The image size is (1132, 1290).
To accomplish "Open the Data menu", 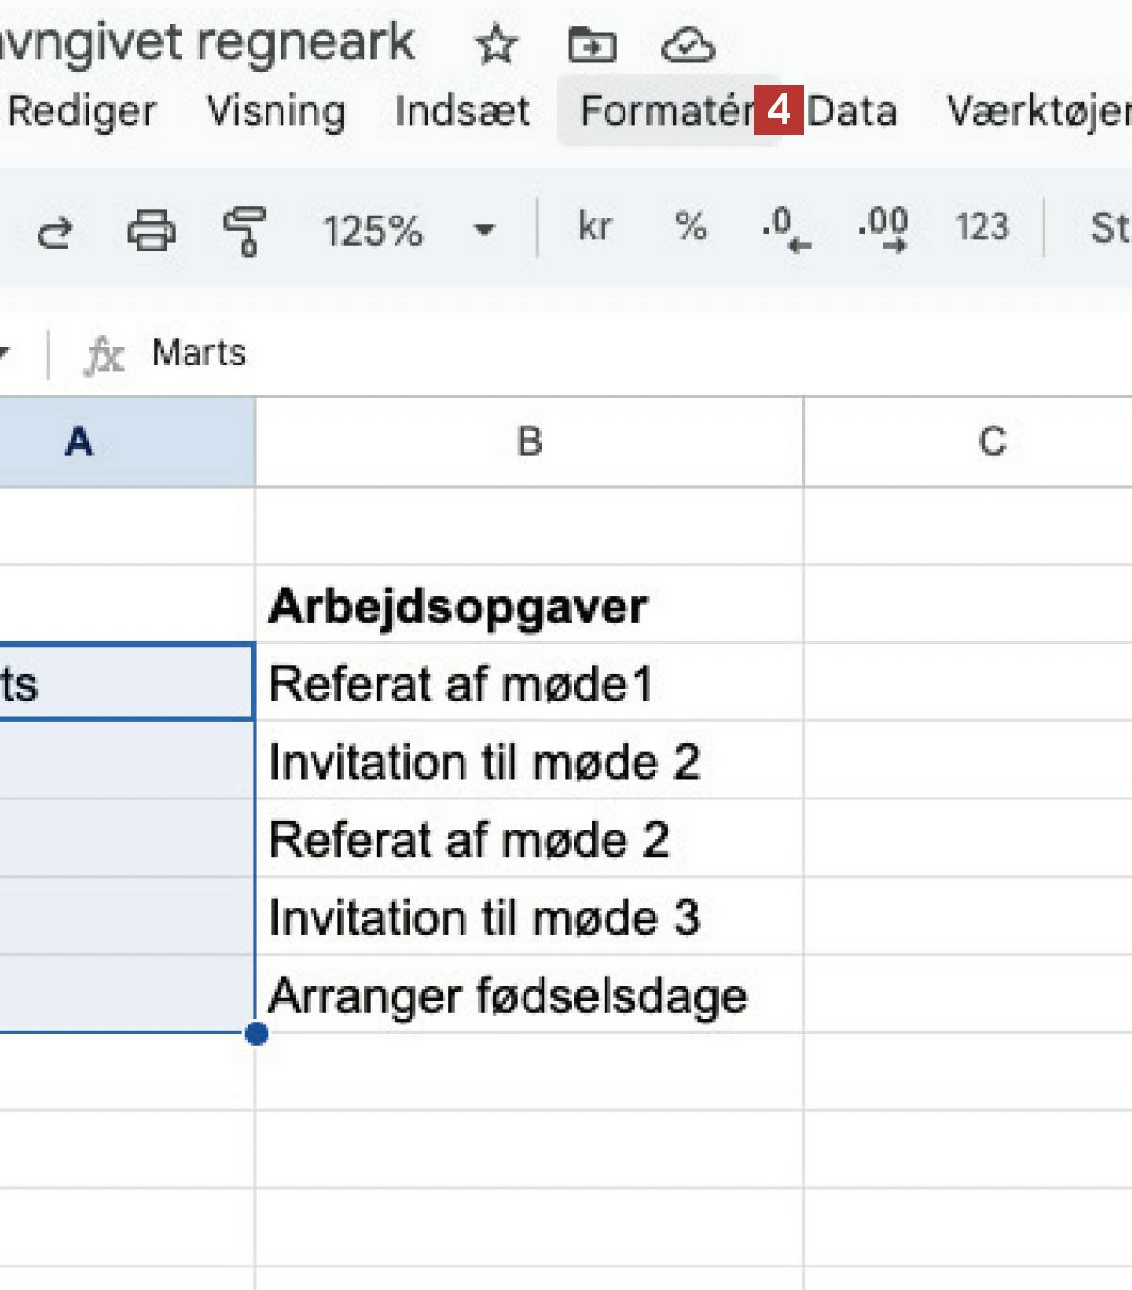I will click(851, 111).
